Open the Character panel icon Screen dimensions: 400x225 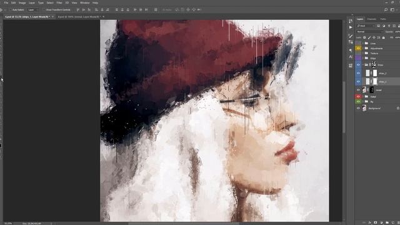351,57
